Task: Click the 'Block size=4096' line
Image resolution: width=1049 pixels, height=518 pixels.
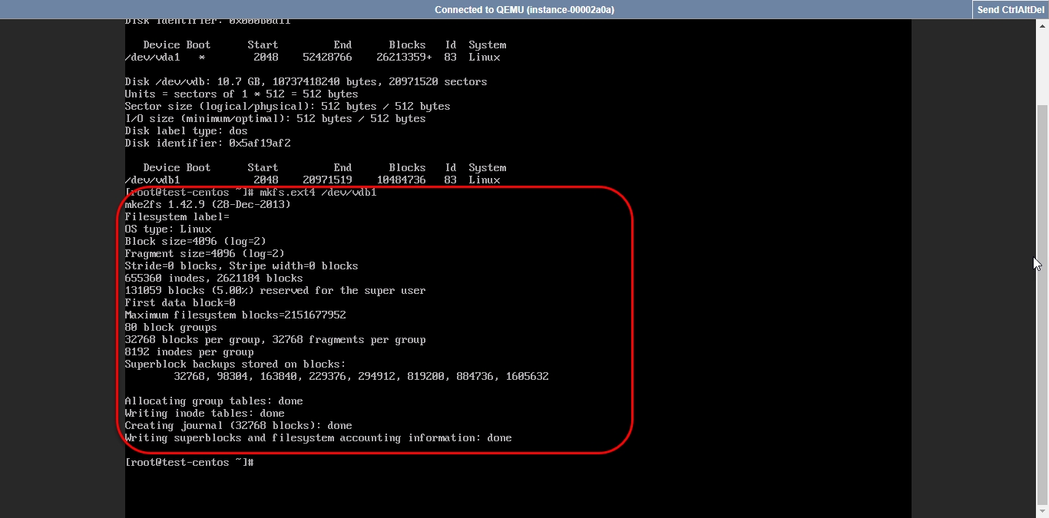Action: pyautogui.click(x=195, y=242)
